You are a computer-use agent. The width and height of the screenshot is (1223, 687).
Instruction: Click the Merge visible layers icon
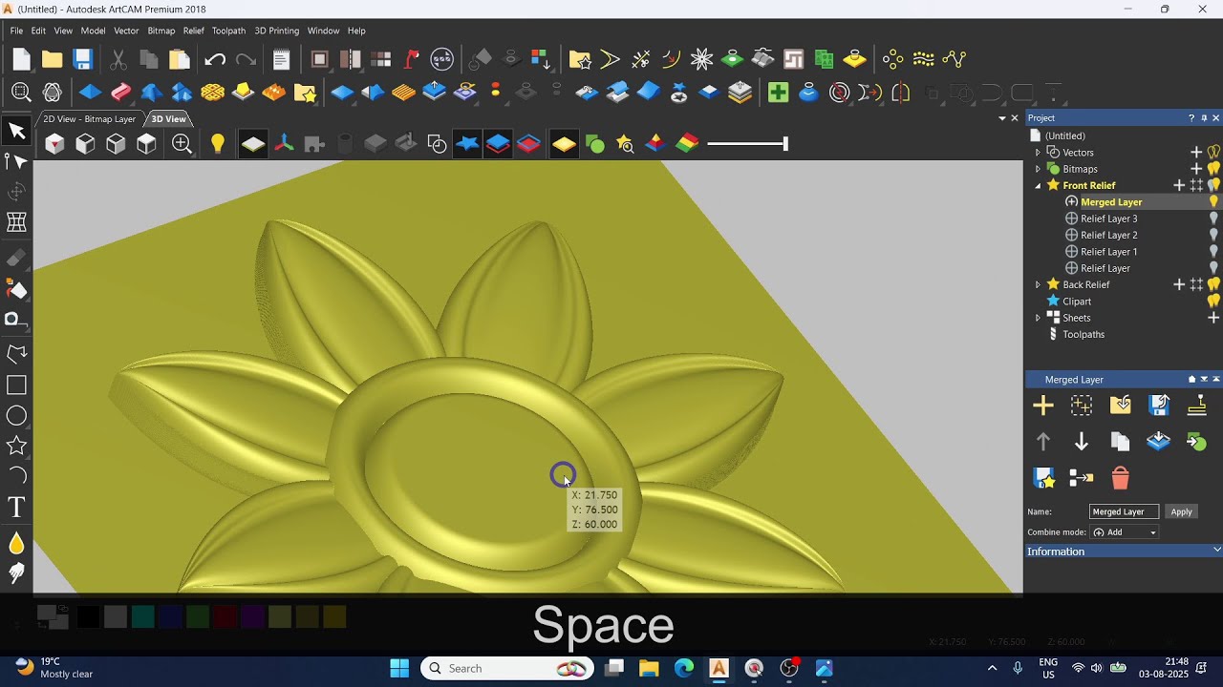(1158, 442)
